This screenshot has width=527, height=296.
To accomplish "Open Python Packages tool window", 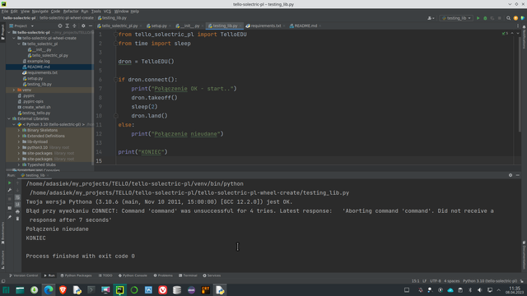I will coord(76,275).
